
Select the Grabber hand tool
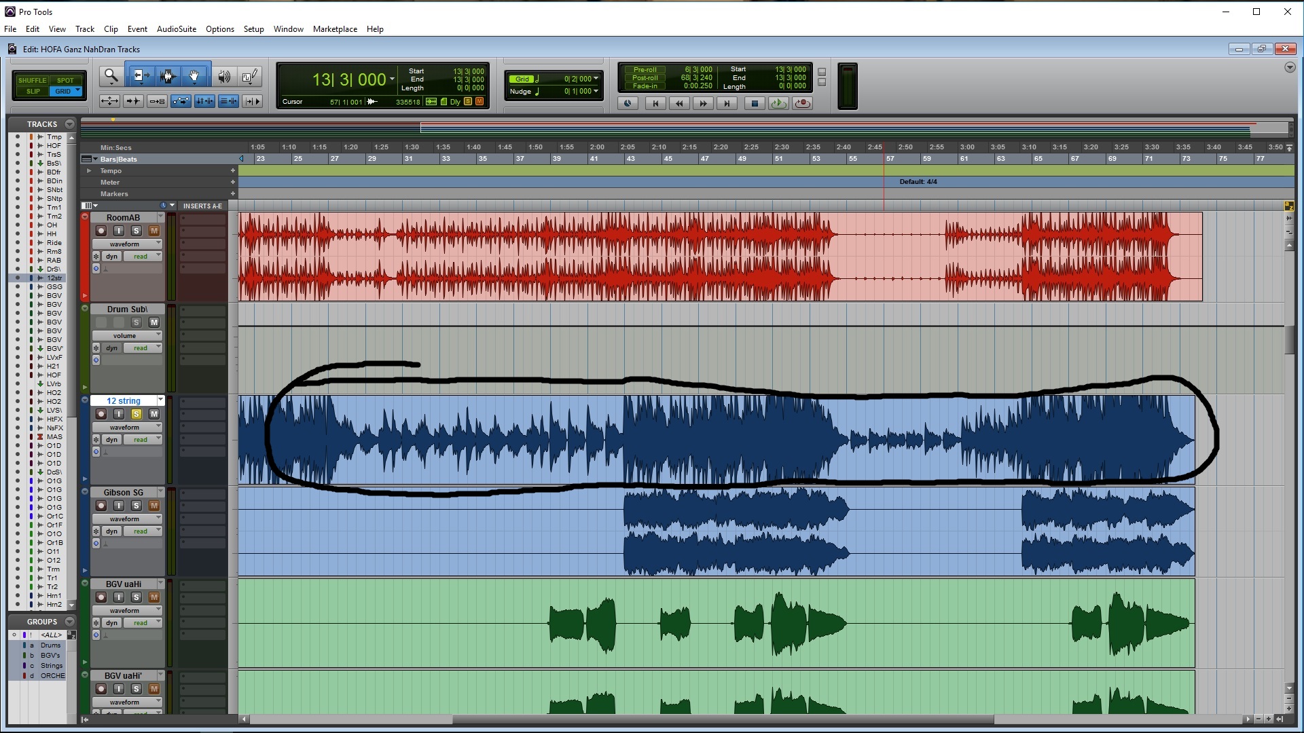[194, 76]
